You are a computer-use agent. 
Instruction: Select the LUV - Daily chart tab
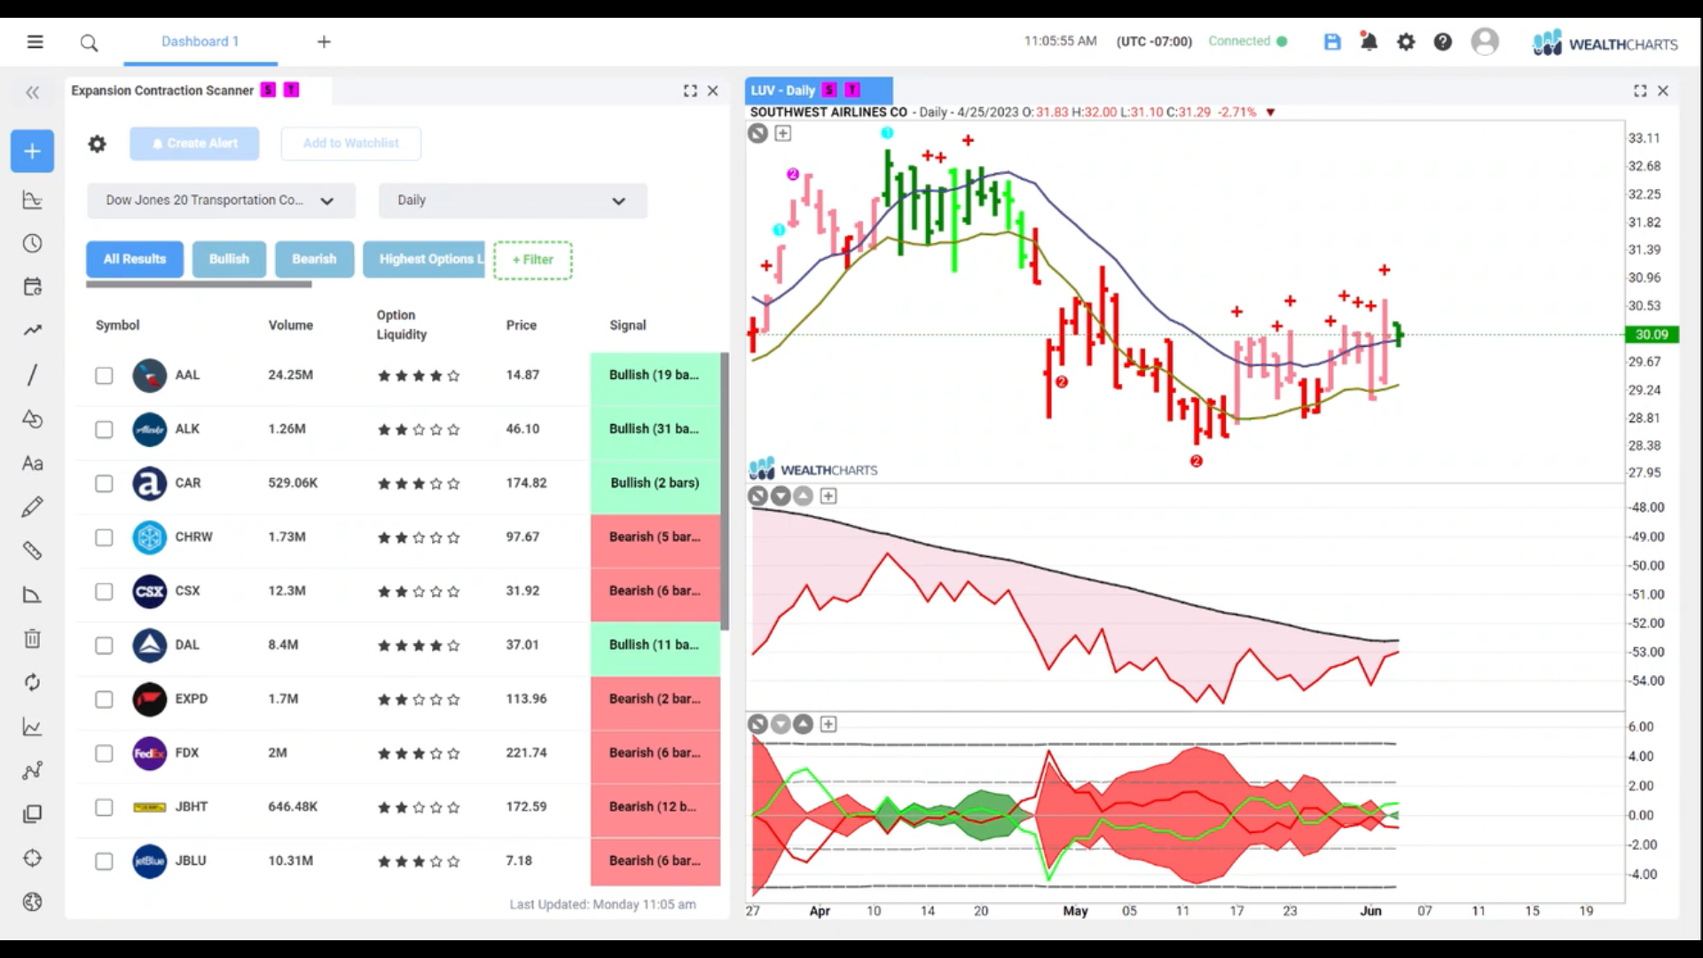pyautogui.click(x=819, y=90)
